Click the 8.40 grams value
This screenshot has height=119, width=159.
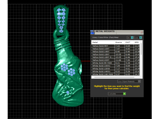pyautogui.click(x=118, y=52)
